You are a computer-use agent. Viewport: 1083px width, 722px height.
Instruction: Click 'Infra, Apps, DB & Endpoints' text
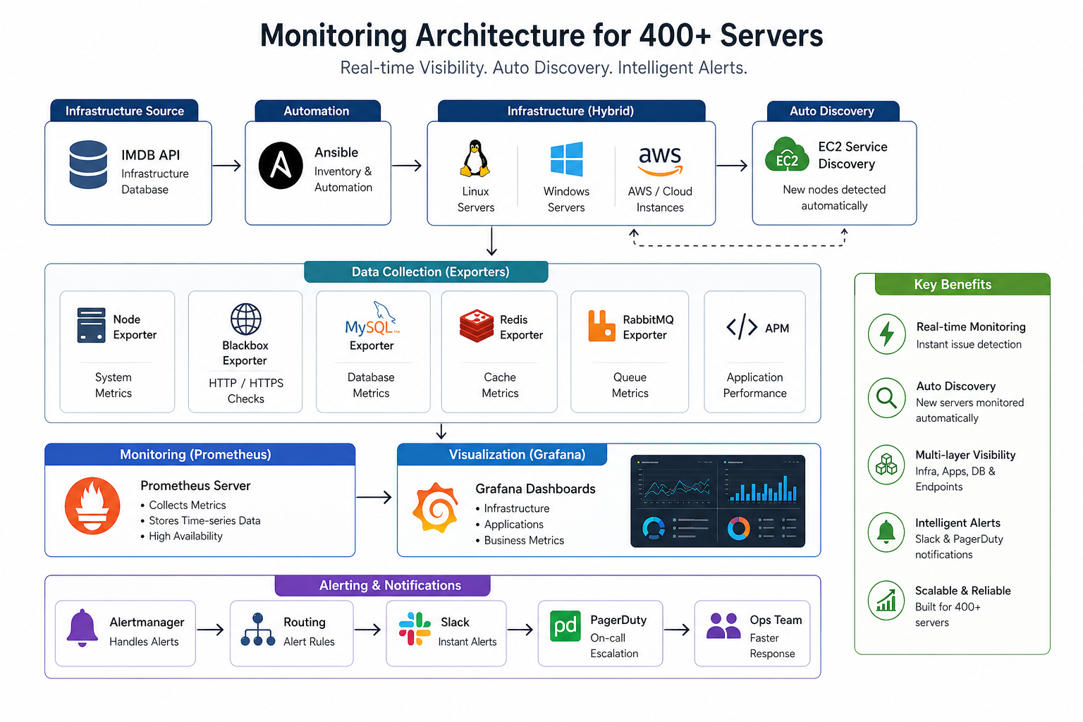(955, 479)
